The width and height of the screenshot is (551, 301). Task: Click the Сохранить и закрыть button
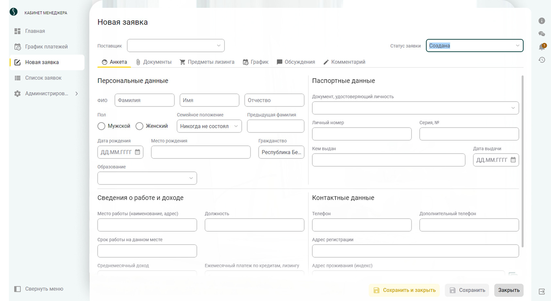click(x=404, y=290)
